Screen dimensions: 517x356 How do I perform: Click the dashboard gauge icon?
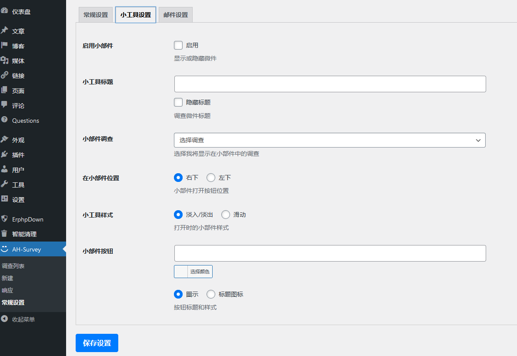[4, 11]
